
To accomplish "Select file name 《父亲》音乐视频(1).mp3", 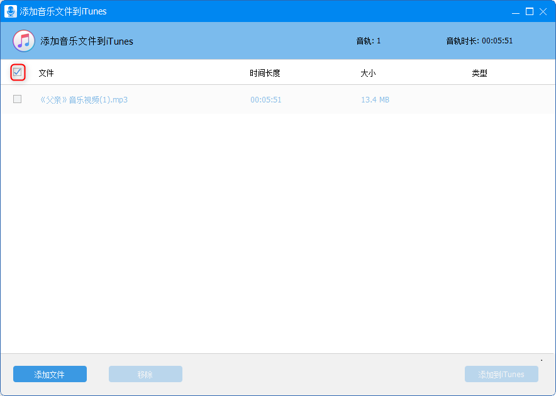I will tap(84, 99).
